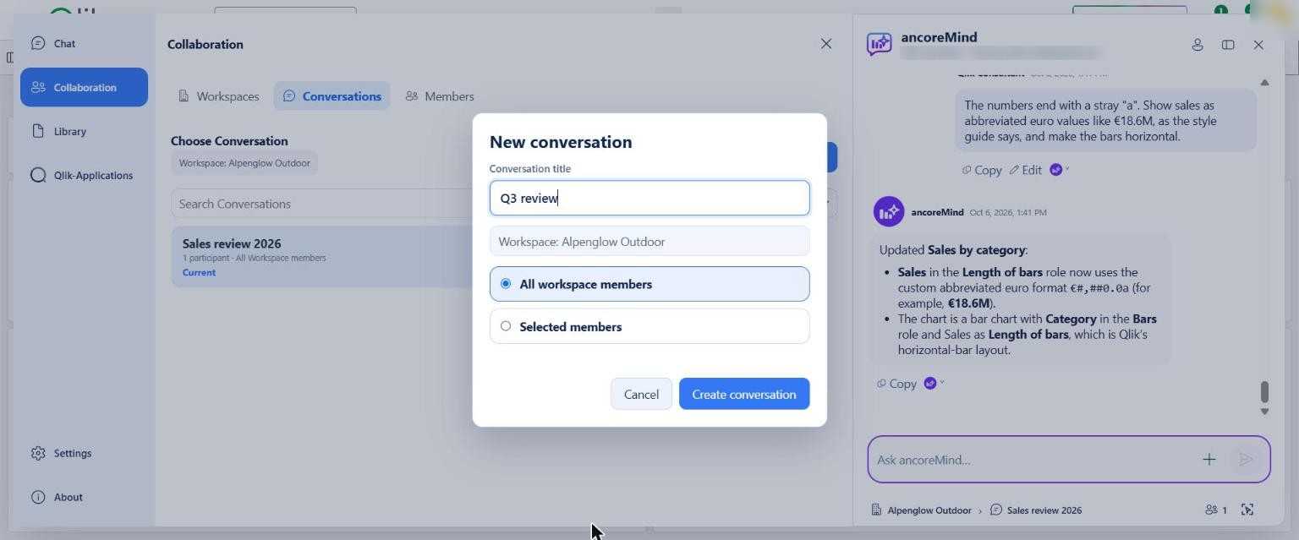Click the Oct 6, 2026, 1:41 PM timestamp
Image resolution: width=1299 pixels, height=540 pixels.
coord(1008,212)
